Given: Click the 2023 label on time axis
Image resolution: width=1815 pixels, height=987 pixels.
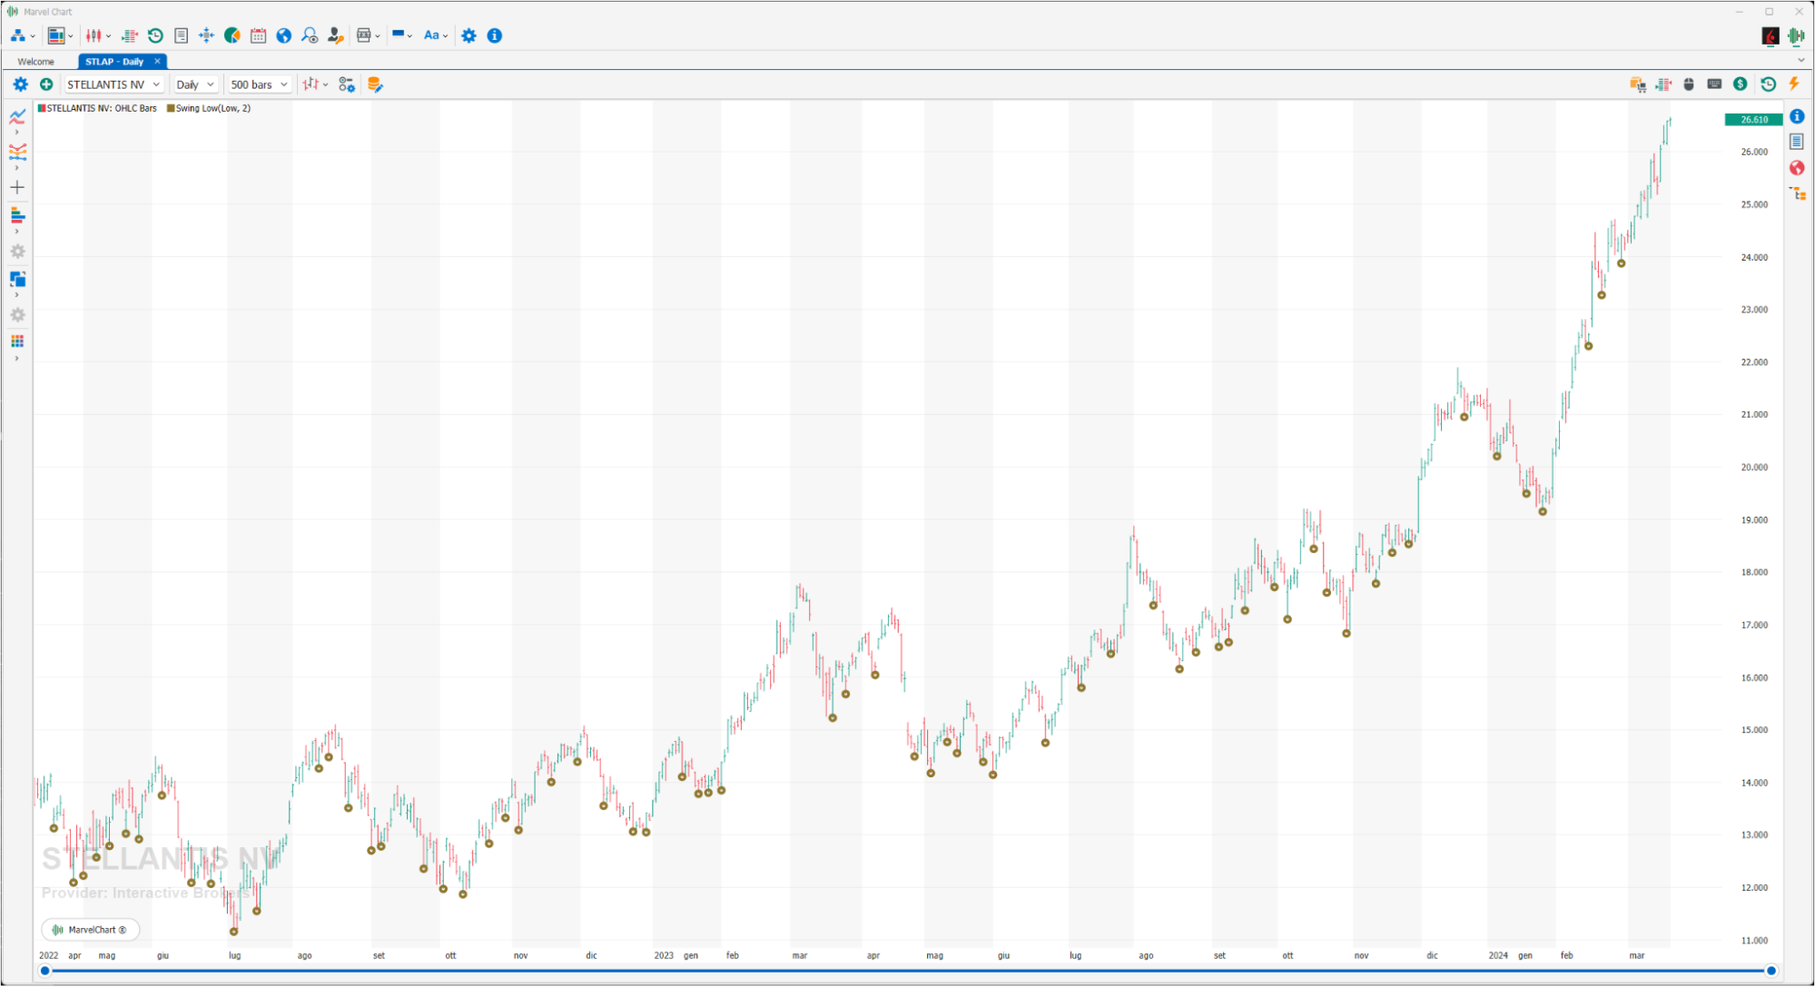Looking at the screenshot, I should click(x=664, y=955).
